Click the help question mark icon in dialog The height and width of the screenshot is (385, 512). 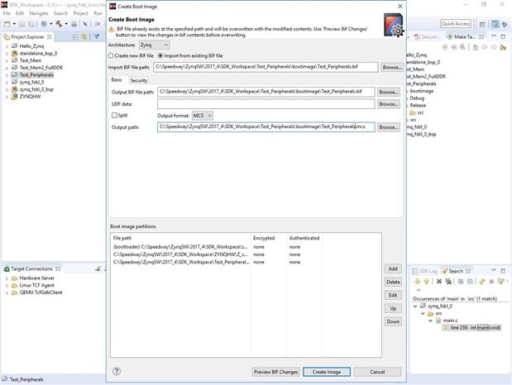(x=117, y=371)
